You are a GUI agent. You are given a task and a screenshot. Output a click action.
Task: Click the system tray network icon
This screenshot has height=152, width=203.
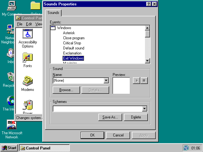[186, 148]
